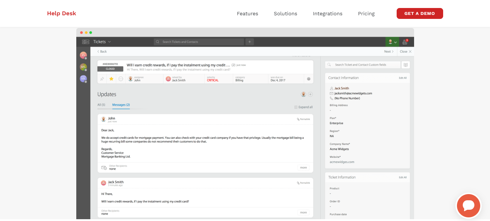Click the GET A DEMO button
The width and height of the screenshot is (490, 221).
click(420, 13)
